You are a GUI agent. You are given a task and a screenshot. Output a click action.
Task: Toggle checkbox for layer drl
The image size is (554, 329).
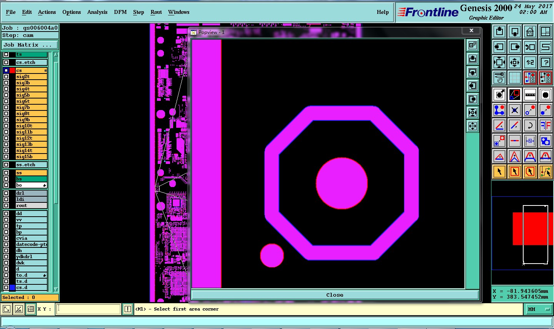click(x=6, y=193)
